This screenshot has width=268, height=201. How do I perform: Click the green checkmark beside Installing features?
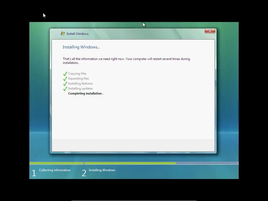pyautogui.click(x=65, y=84)
